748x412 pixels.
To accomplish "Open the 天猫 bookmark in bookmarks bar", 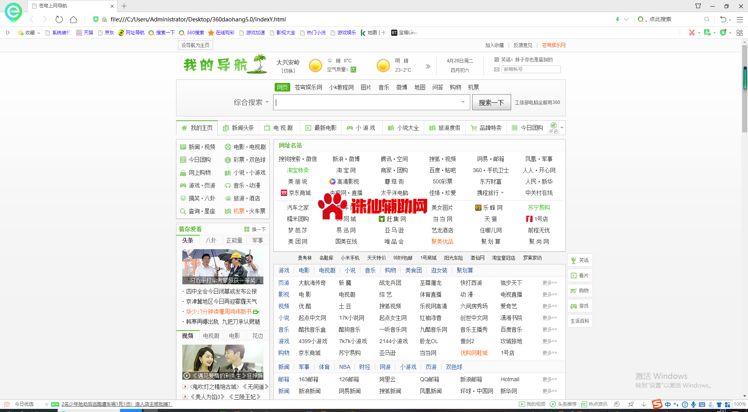I will click(85, 33).
